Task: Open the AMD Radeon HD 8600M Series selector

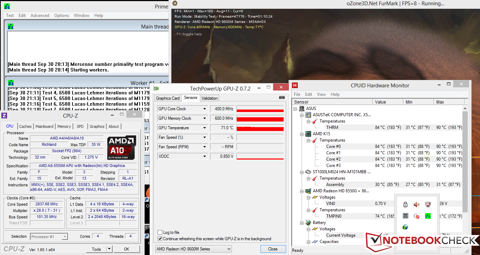Action: (194, 249)
